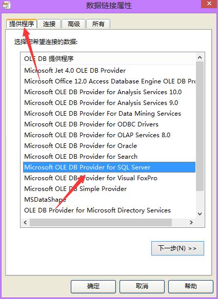Open the 高级 tab
The height and width of the screenshot is (299, 218).
[74, 24]
